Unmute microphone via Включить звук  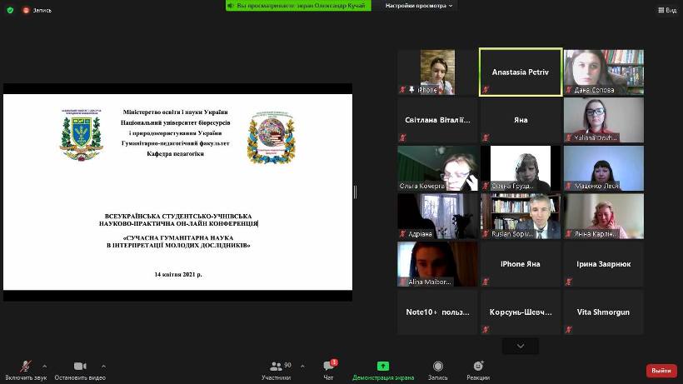click(26, 371)
